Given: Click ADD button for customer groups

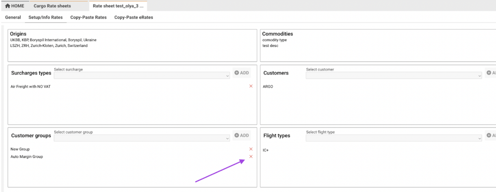Looking at the screenshot, I should [241, 136].
